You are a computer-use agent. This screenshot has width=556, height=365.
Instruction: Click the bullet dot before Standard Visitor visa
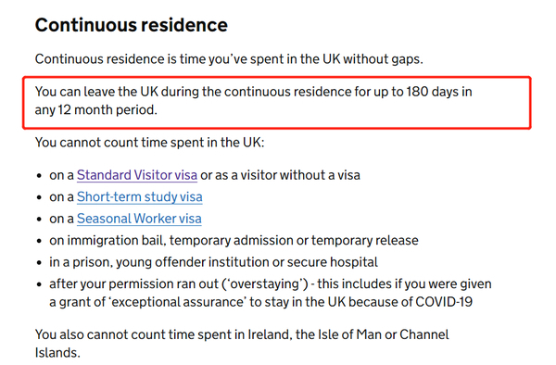coord(39,176)
